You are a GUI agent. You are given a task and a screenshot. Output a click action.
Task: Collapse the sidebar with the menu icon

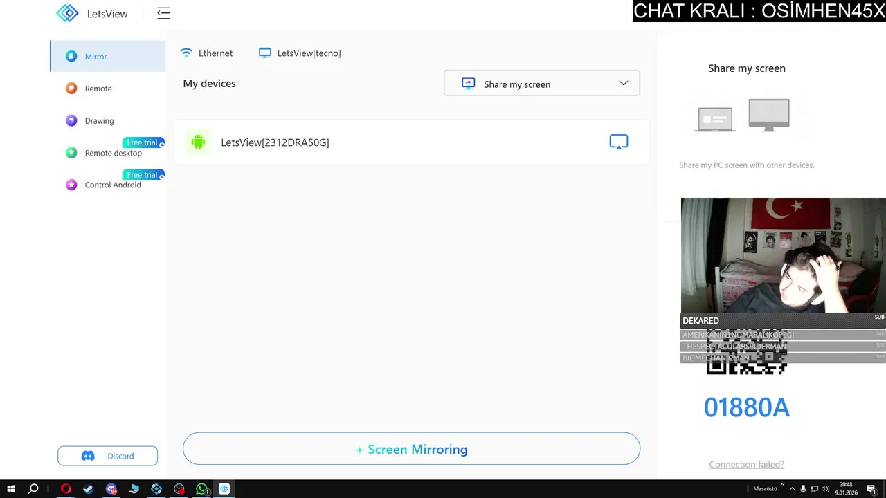(x=163, y=13)
